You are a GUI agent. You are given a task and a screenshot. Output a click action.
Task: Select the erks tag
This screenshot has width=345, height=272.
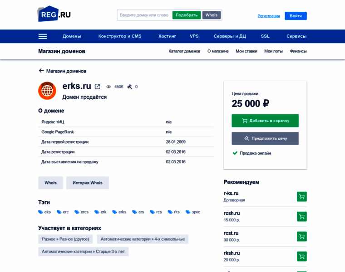[119, 212]
